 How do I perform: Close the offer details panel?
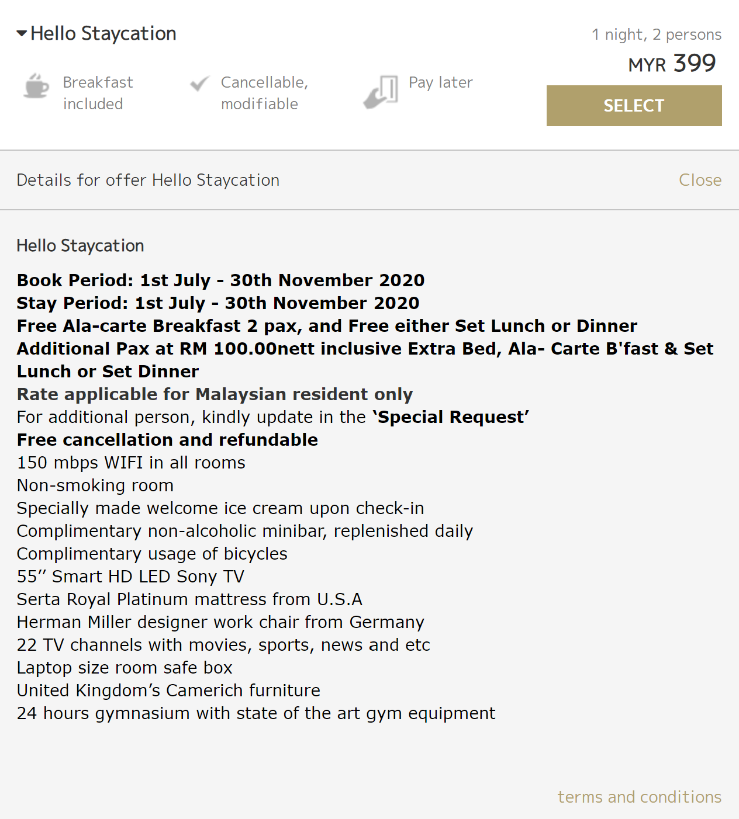point(700,180)
